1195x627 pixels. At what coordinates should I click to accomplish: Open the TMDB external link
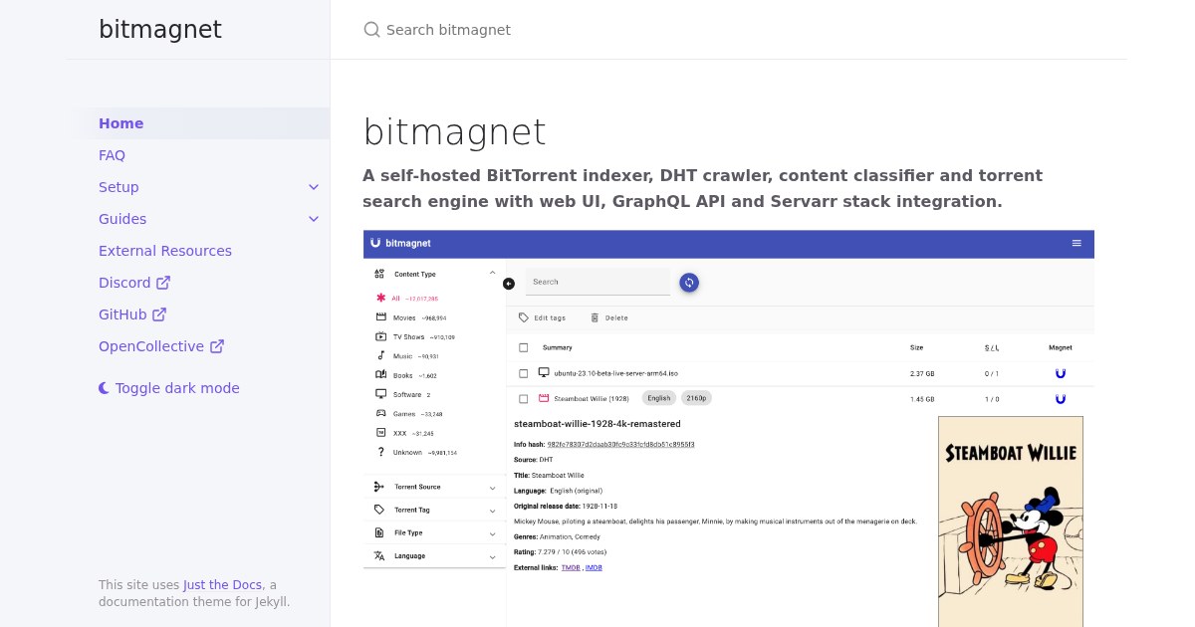[x=571, y=567]
